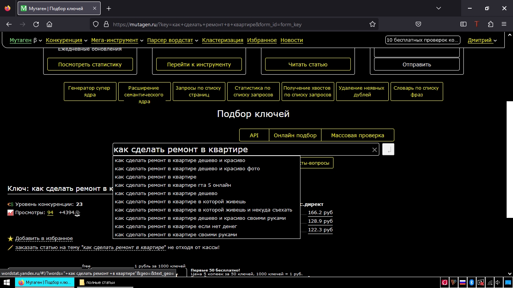513x288 pixels.
Task: Open Статистика по списку запросов tool
Action: click(x=253, y=91)
